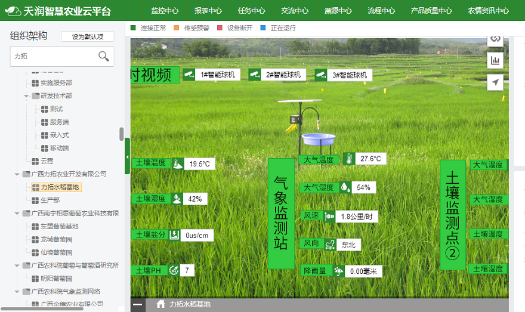Click the 降雨量 umbrella icon

[x=338, y=271]
